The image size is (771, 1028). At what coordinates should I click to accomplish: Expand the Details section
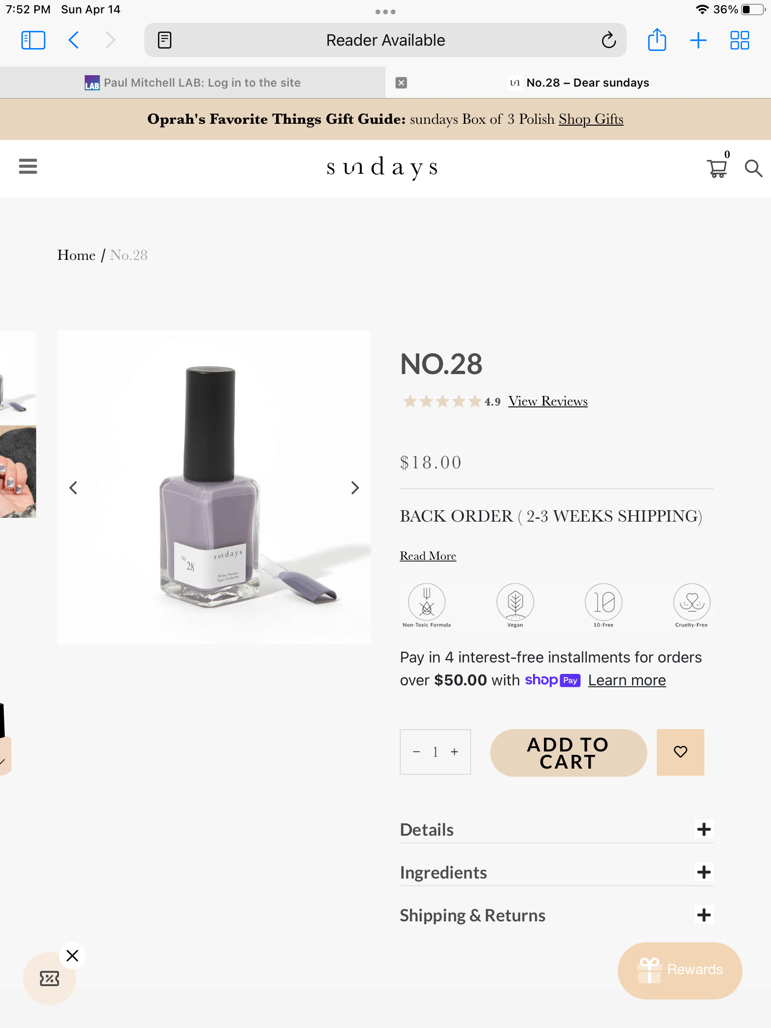[704, 829]
